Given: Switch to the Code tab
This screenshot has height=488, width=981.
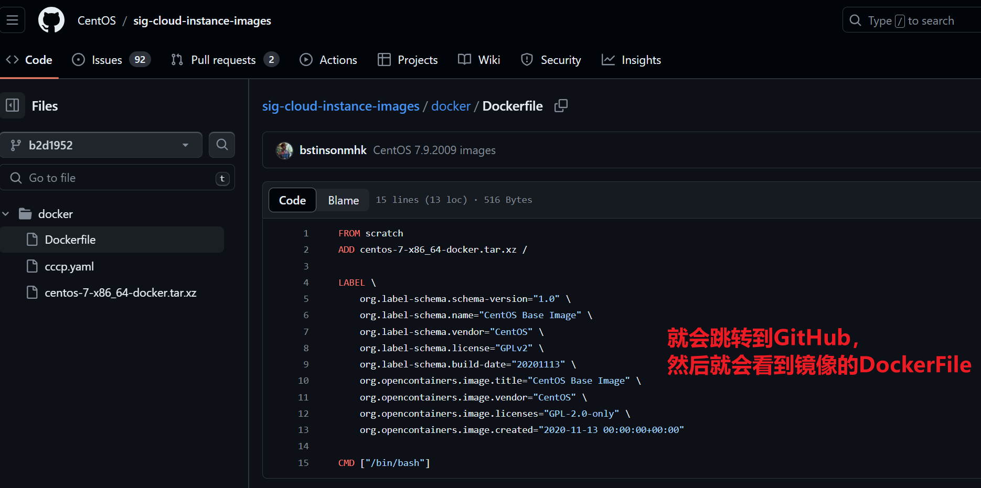Looking at the screenshot, I should 29,60.
